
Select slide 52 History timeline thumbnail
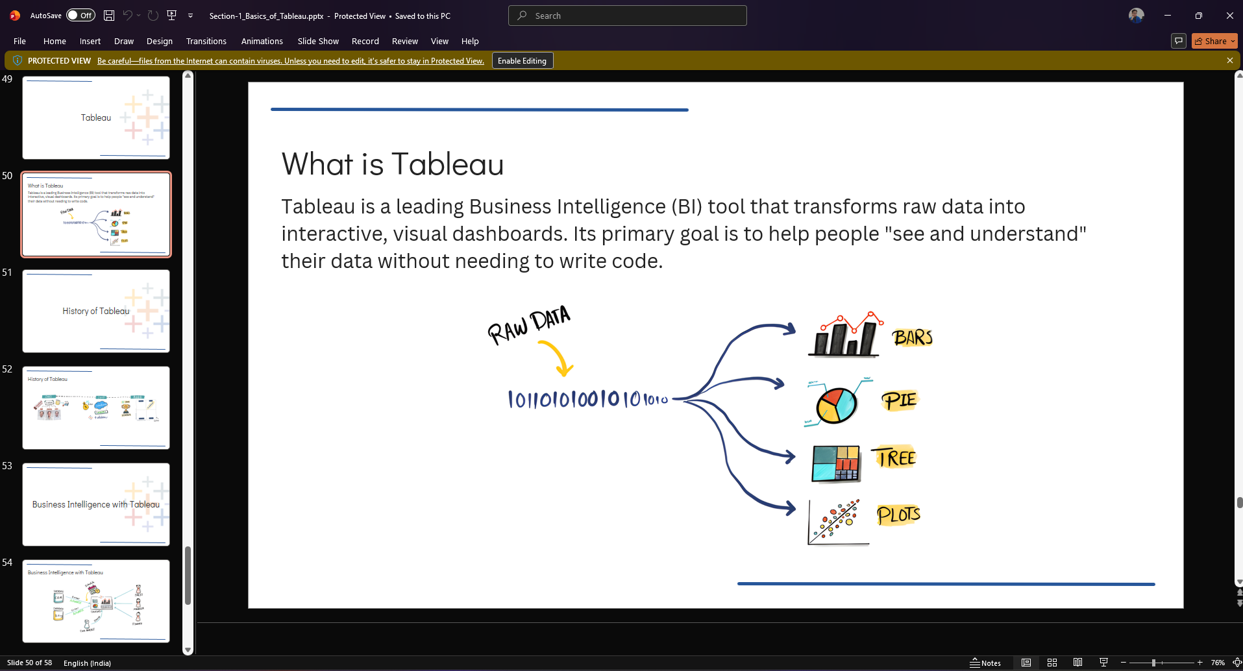pos(96,408)
